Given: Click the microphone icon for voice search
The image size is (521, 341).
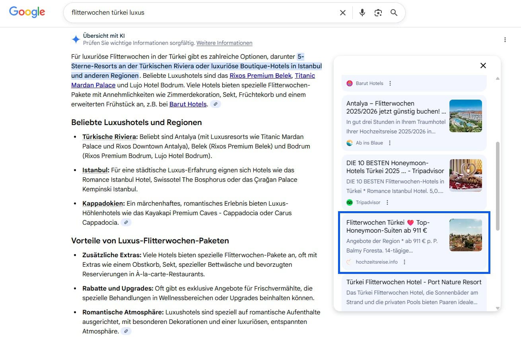Looking at the screenshot, I should point(362,12).
